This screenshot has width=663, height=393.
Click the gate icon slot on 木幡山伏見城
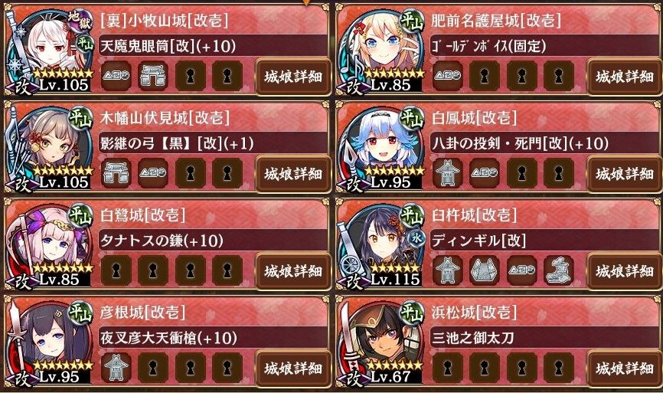[x=116, y=173]
